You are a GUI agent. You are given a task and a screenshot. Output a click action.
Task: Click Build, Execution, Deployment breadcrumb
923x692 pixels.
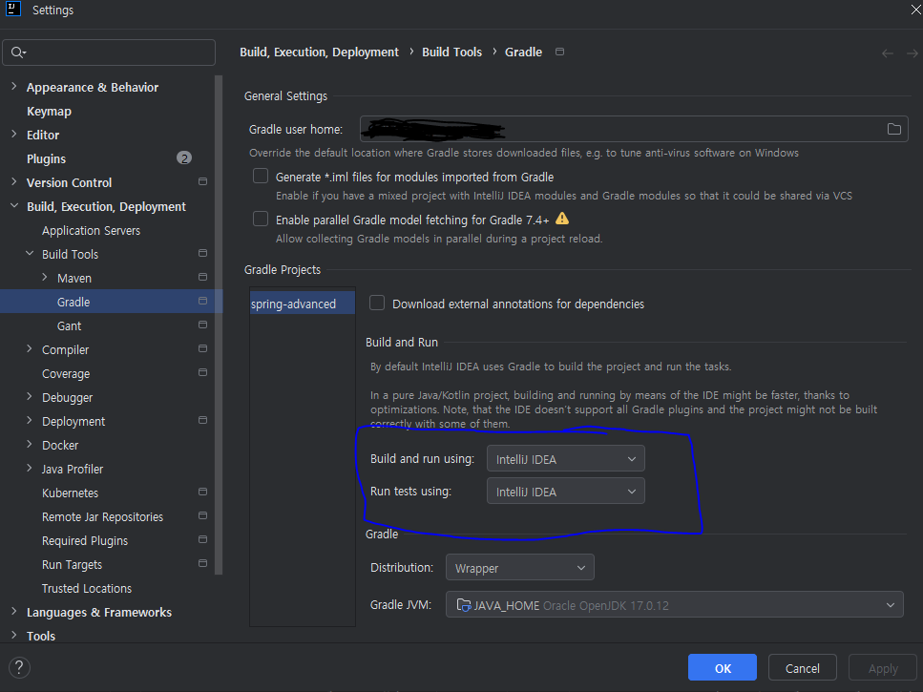(319, 52)
